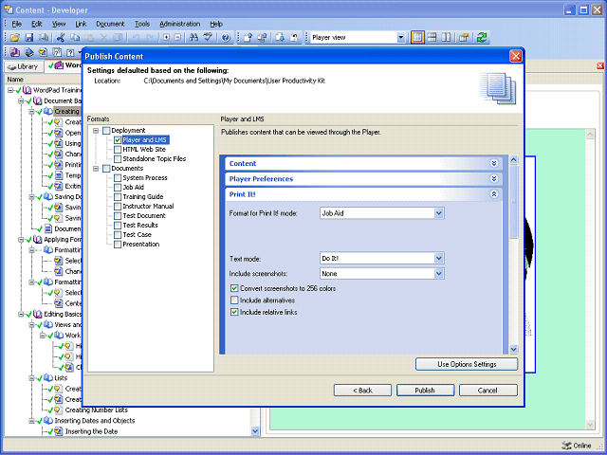Image resolution: width=607 pixels, height=455 pixels.
Task: Open the Tools menu
Action: tap(142, 24)
